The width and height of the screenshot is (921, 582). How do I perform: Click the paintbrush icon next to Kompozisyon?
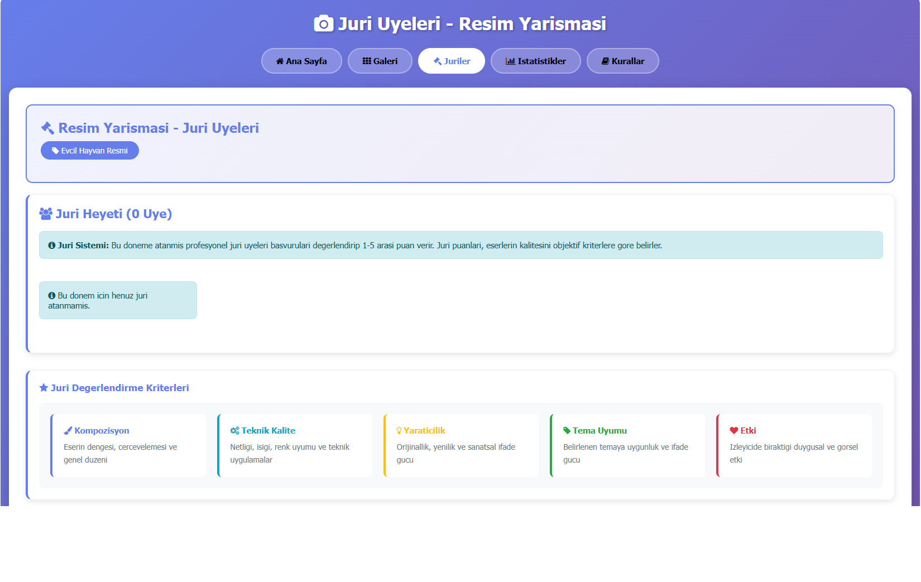(x=68, y=431)
